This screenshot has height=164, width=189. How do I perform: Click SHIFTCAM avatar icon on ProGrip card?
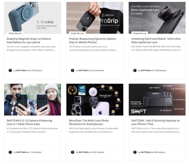73,70
